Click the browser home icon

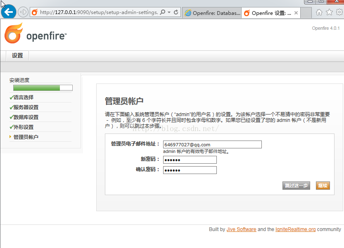click(x=319, y=12)
